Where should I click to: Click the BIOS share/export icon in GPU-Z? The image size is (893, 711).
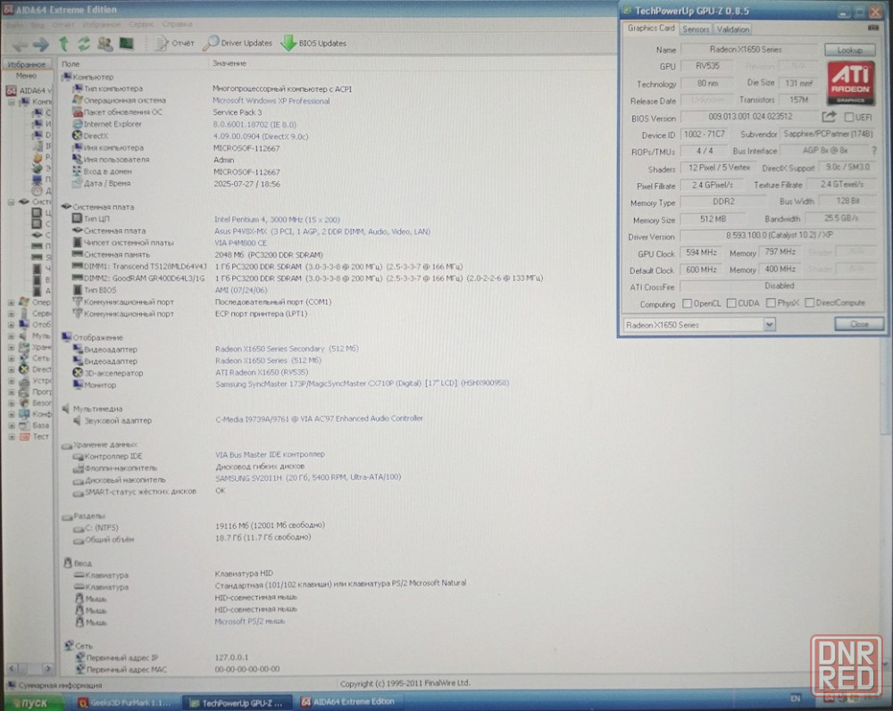pyautogui.click(x=829, y=117)
